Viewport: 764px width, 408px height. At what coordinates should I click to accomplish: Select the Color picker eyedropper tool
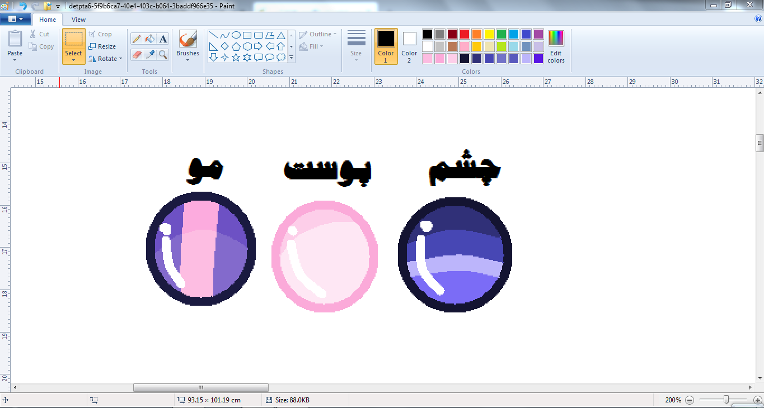[x=149, y=54]
